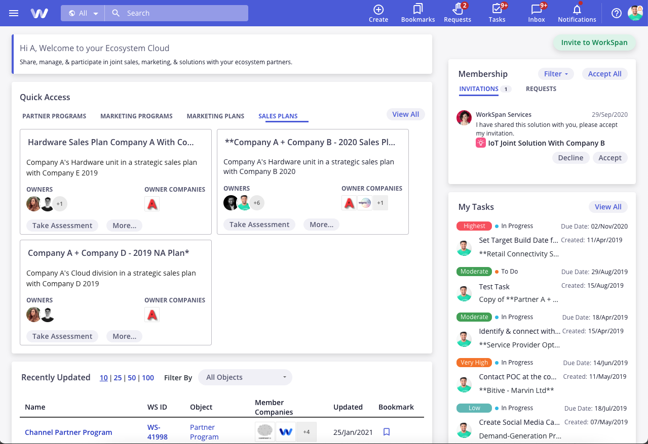Image resolution: width=648 pixels, height=444 pixels.
Task: Show 25 recently updated items
Action: (118, 378)
